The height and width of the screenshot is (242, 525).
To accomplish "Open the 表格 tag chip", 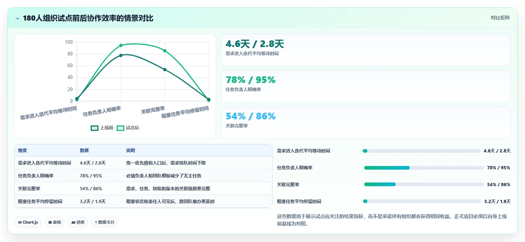I will [54, 222].
